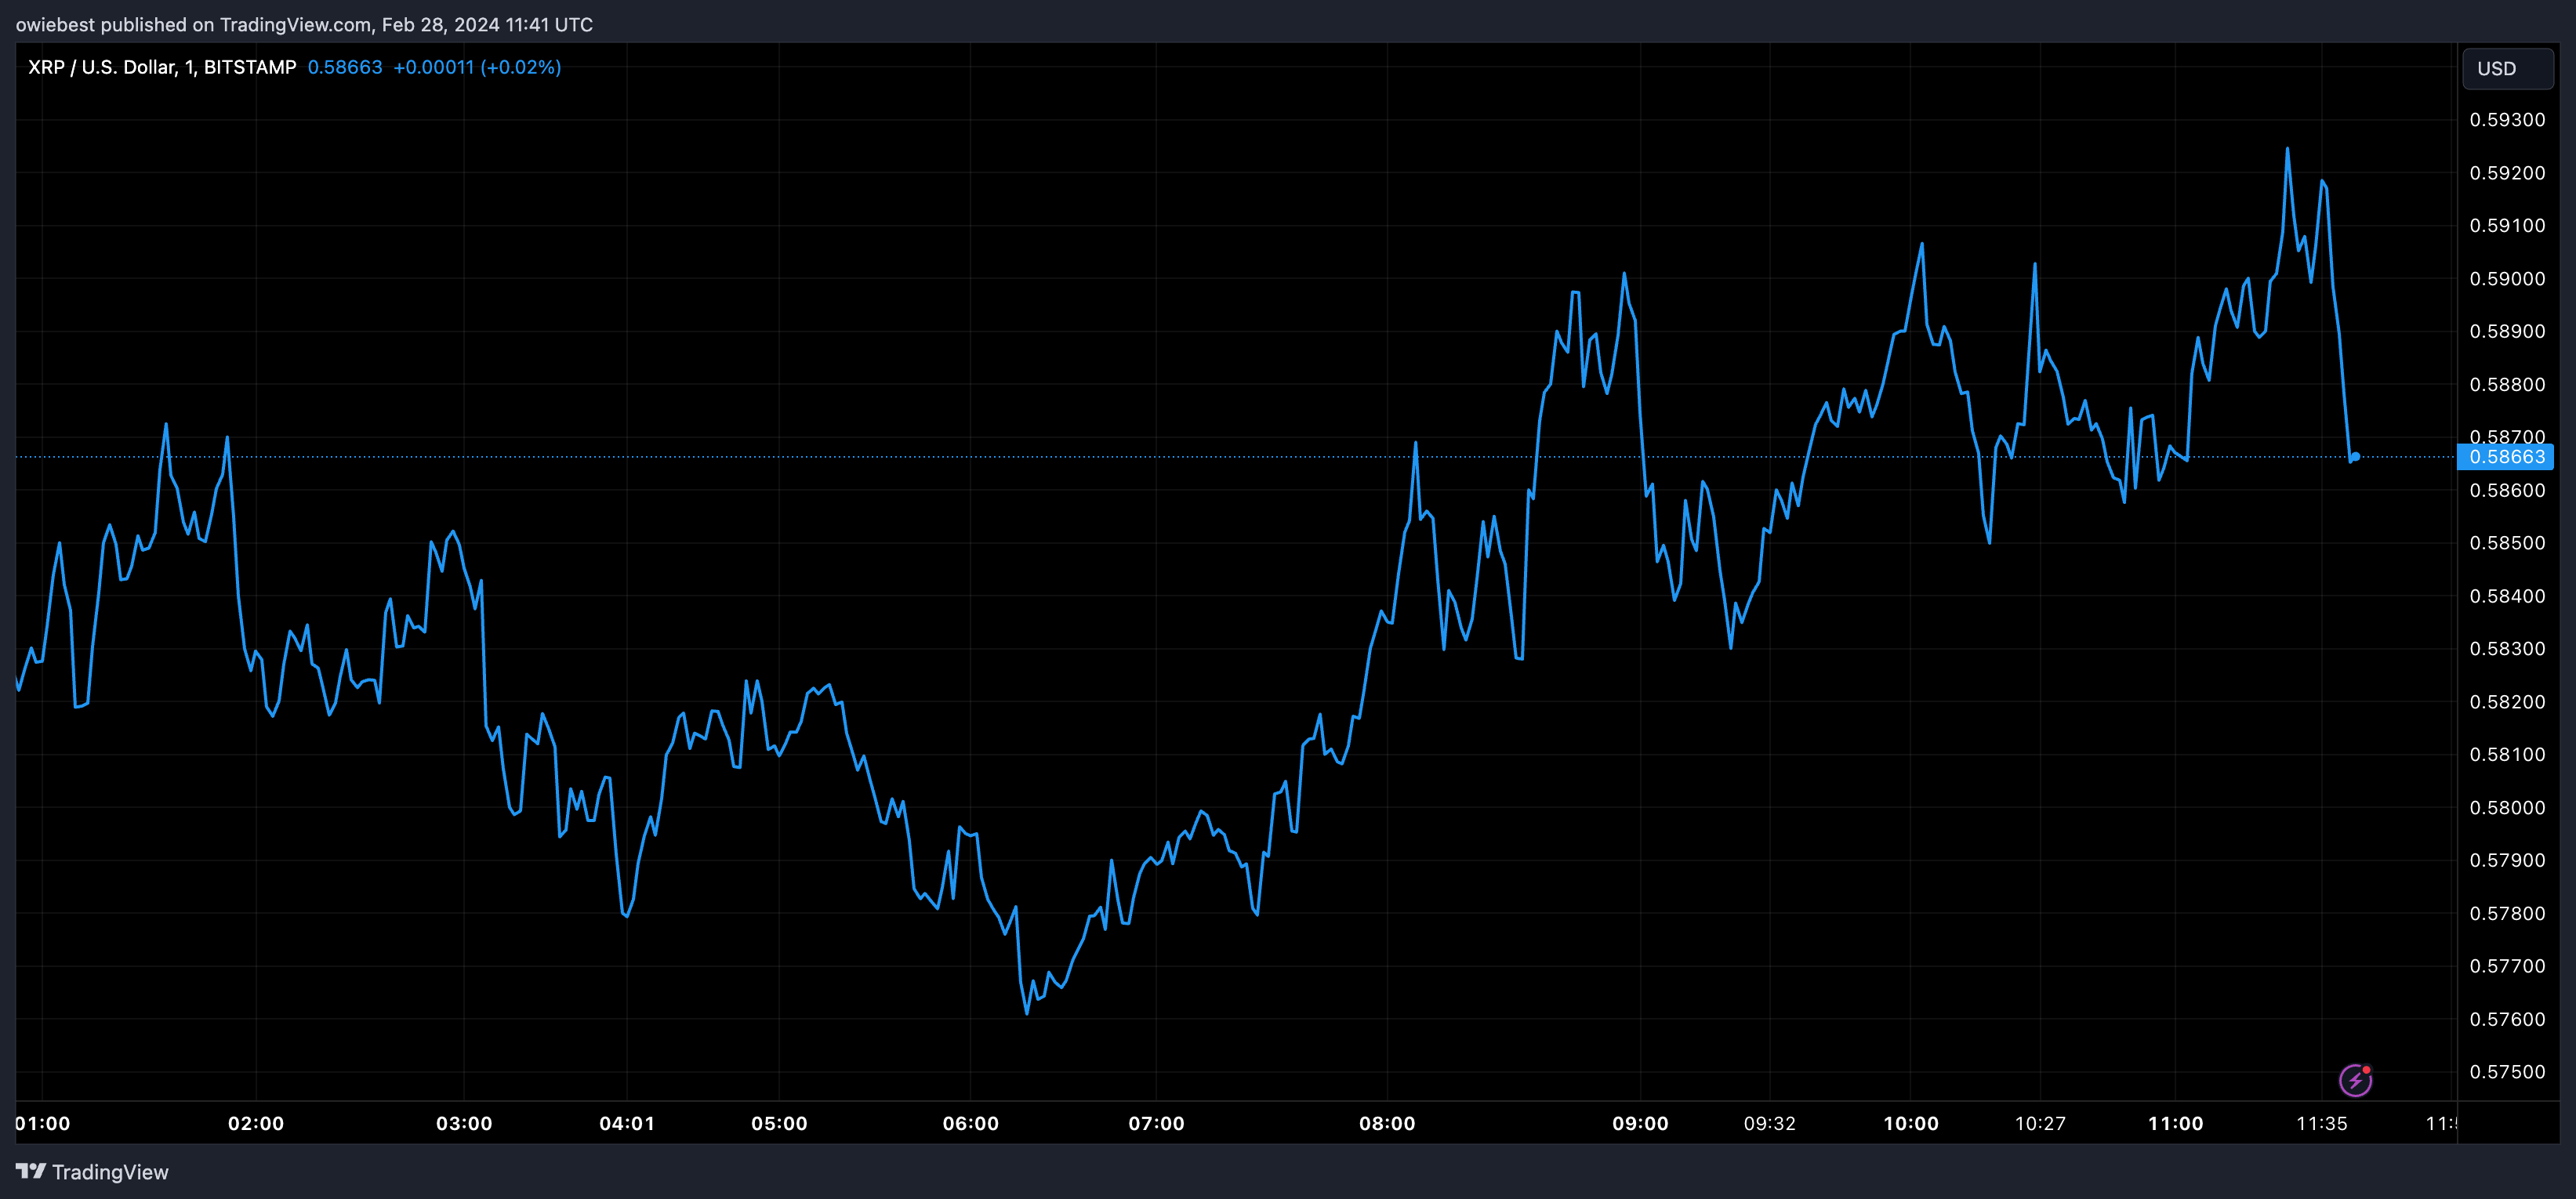Screen dimensions: 2576x1199
Task: Click the owiebest published caption text
Action: [304, 24]
